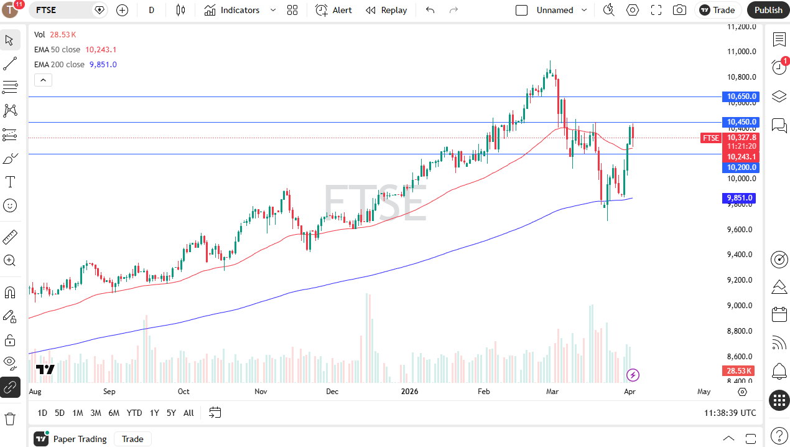The image size is (790, 447).
Task: Start bar Replay mode
Action: tap(386, 10)
